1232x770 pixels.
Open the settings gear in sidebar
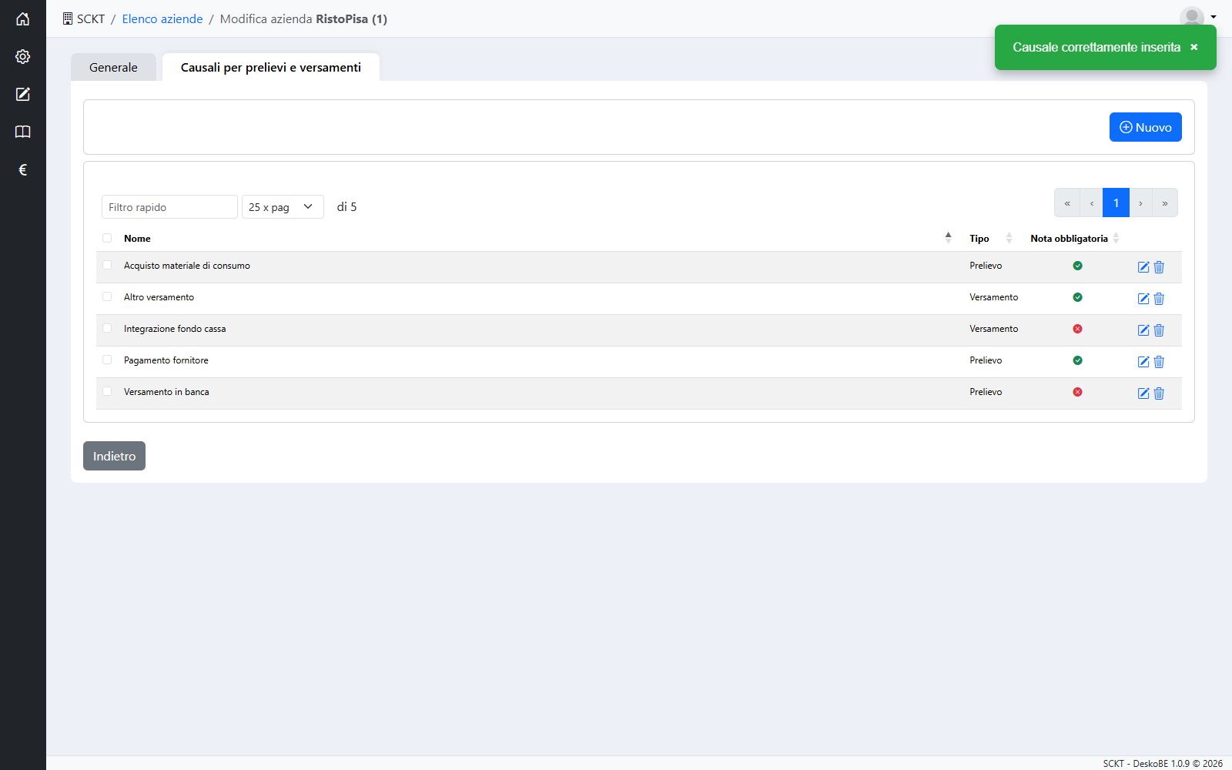pyautogui.click(x=23, y=57)
